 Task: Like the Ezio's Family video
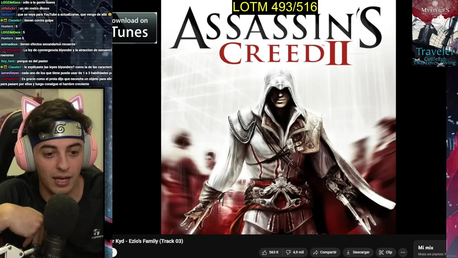pyautogui.click(x=270, y=252)
